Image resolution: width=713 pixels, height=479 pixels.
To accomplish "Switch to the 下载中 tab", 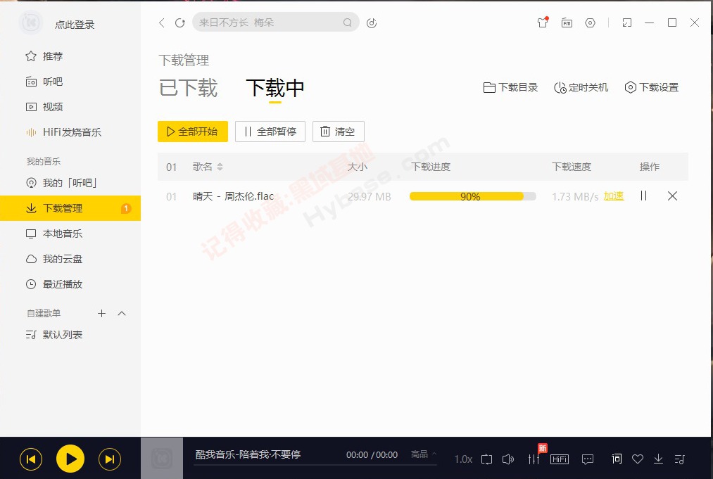I will (275, 88).
